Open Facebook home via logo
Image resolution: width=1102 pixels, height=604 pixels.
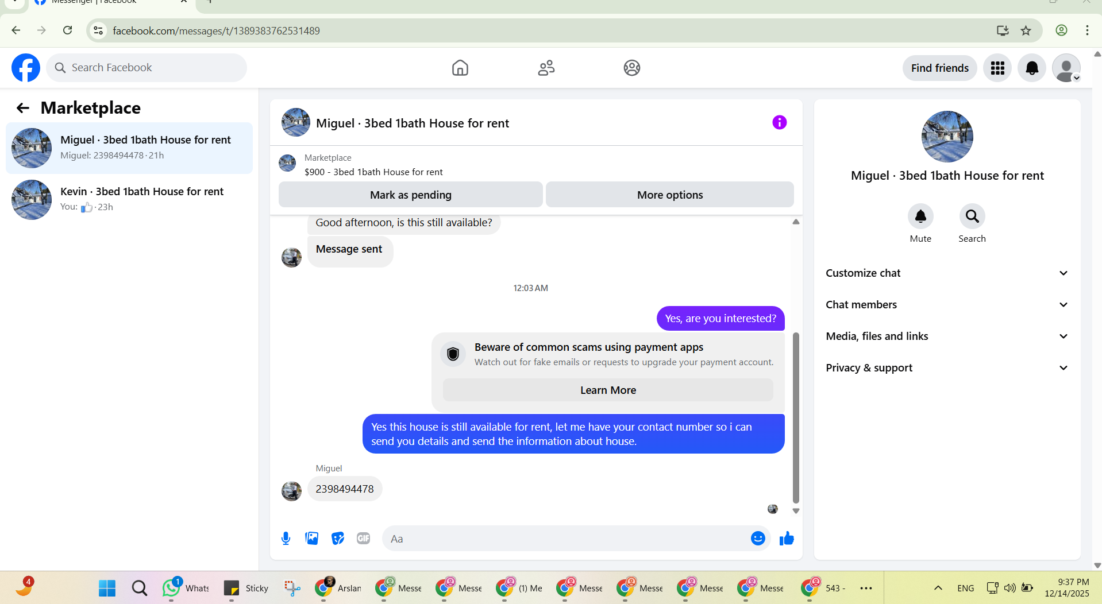click(26, 68)
